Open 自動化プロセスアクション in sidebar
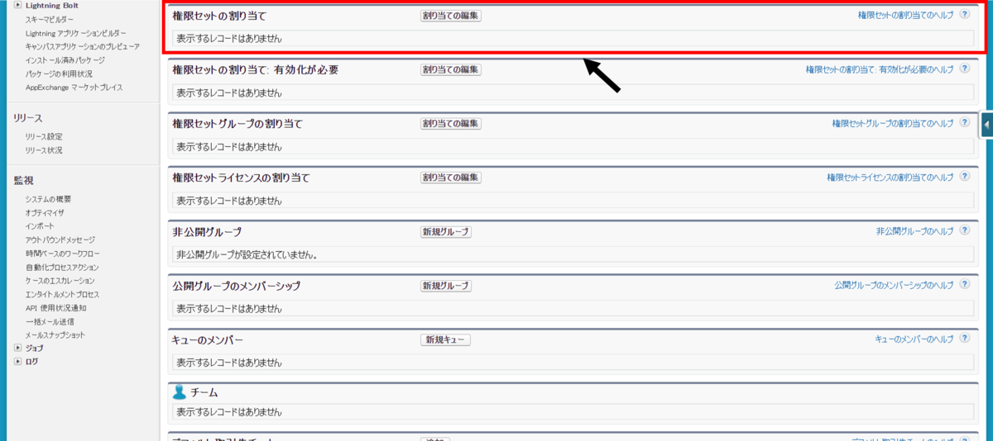Screen dimensions: 993x441 pos(62,268)
